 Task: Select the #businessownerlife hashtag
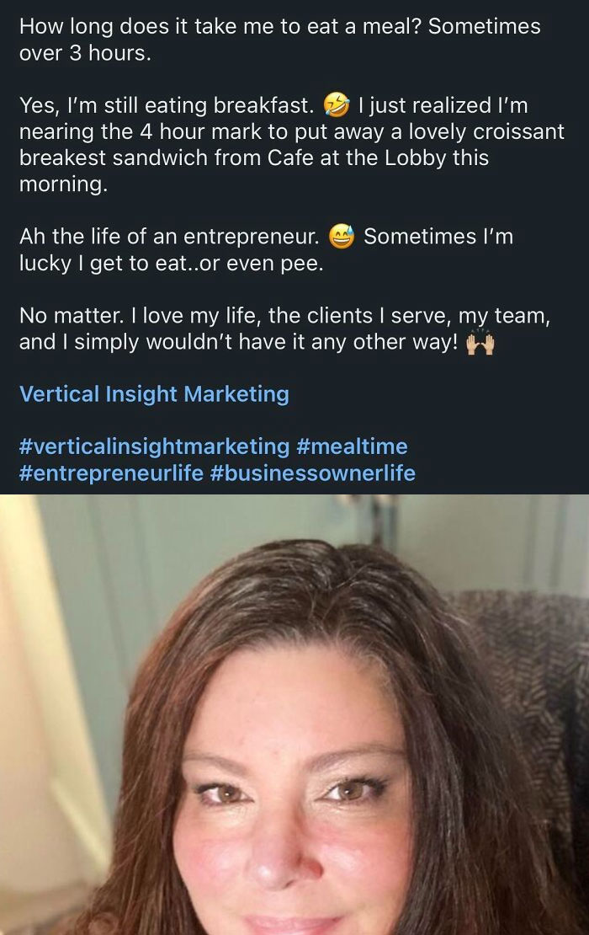click(x=313, y=473)
